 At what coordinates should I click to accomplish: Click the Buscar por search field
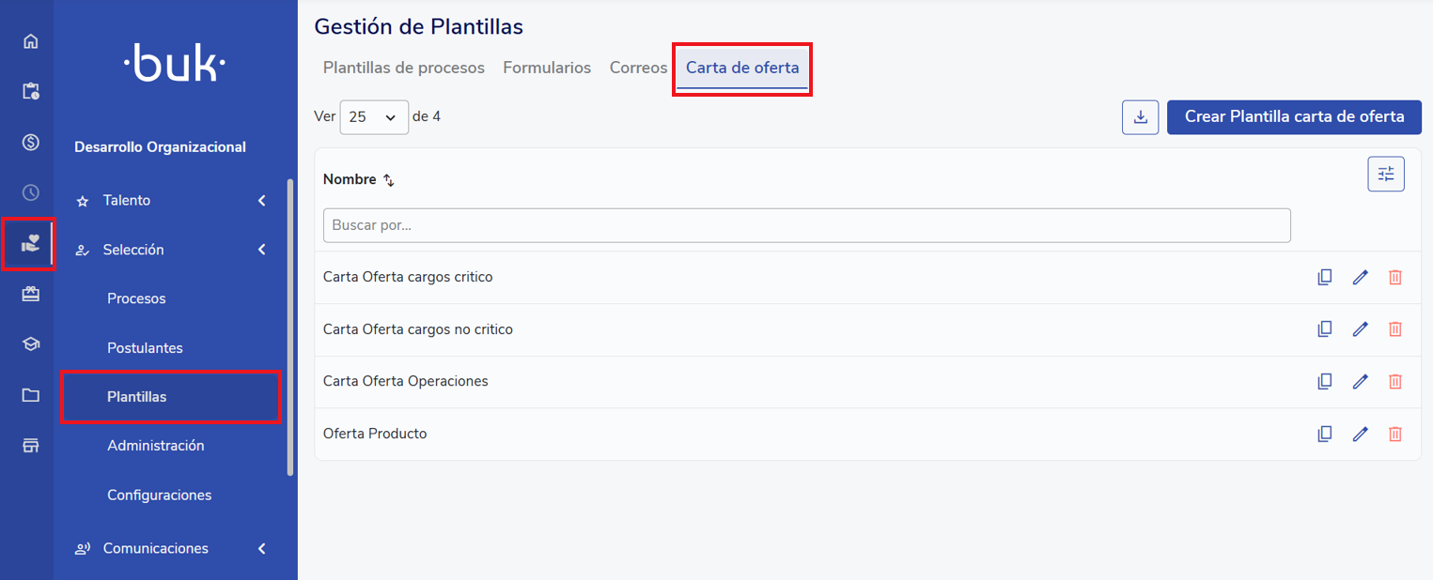(x=806, y=225)
